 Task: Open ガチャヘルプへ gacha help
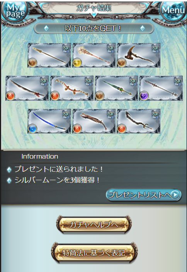click(x=94, y=225)
